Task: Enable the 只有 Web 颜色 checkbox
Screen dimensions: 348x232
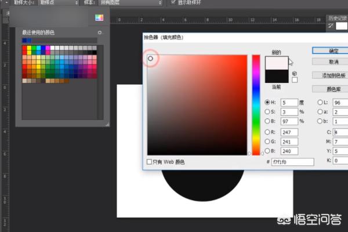Action: [x=150, y=162]
